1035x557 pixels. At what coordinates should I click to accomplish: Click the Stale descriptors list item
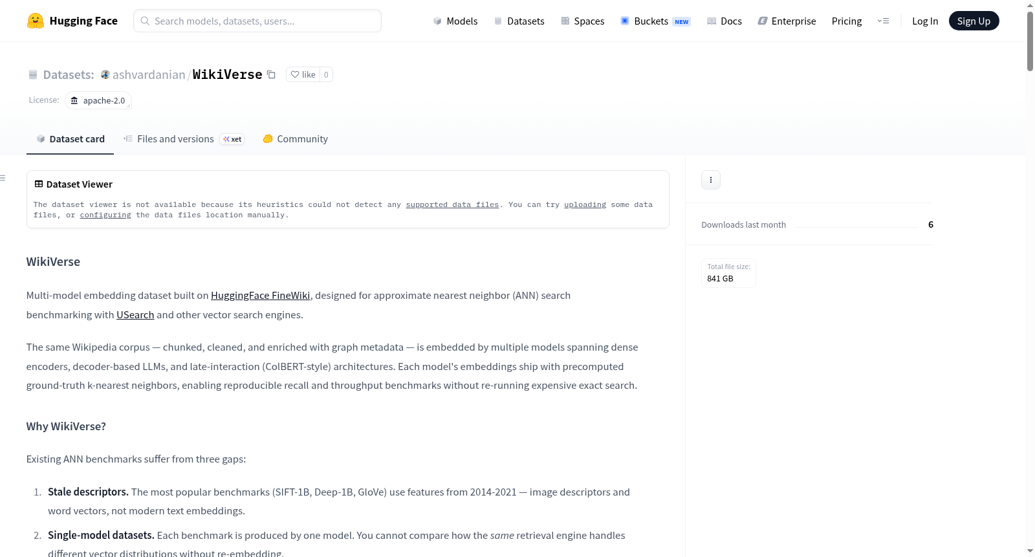[339, 501]
